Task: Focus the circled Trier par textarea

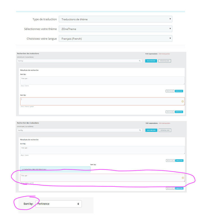Action: tap(102, 178)
